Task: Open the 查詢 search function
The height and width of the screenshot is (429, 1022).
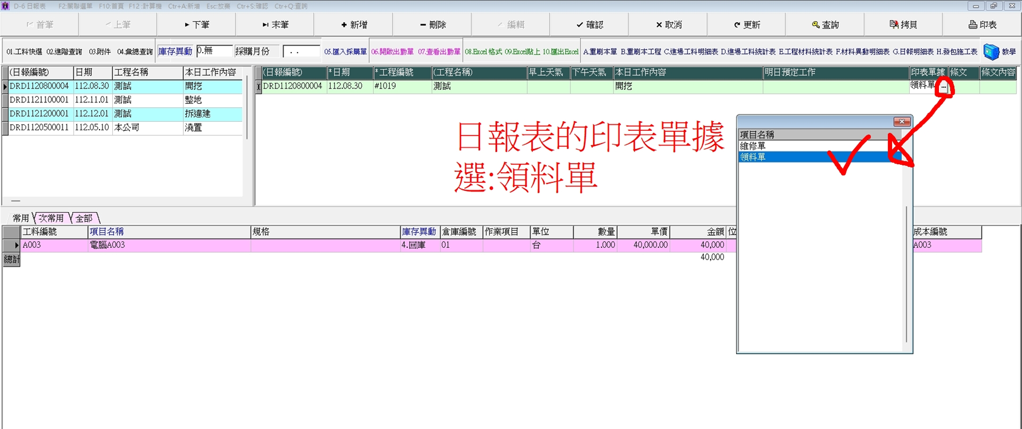Action: point(825,25)
